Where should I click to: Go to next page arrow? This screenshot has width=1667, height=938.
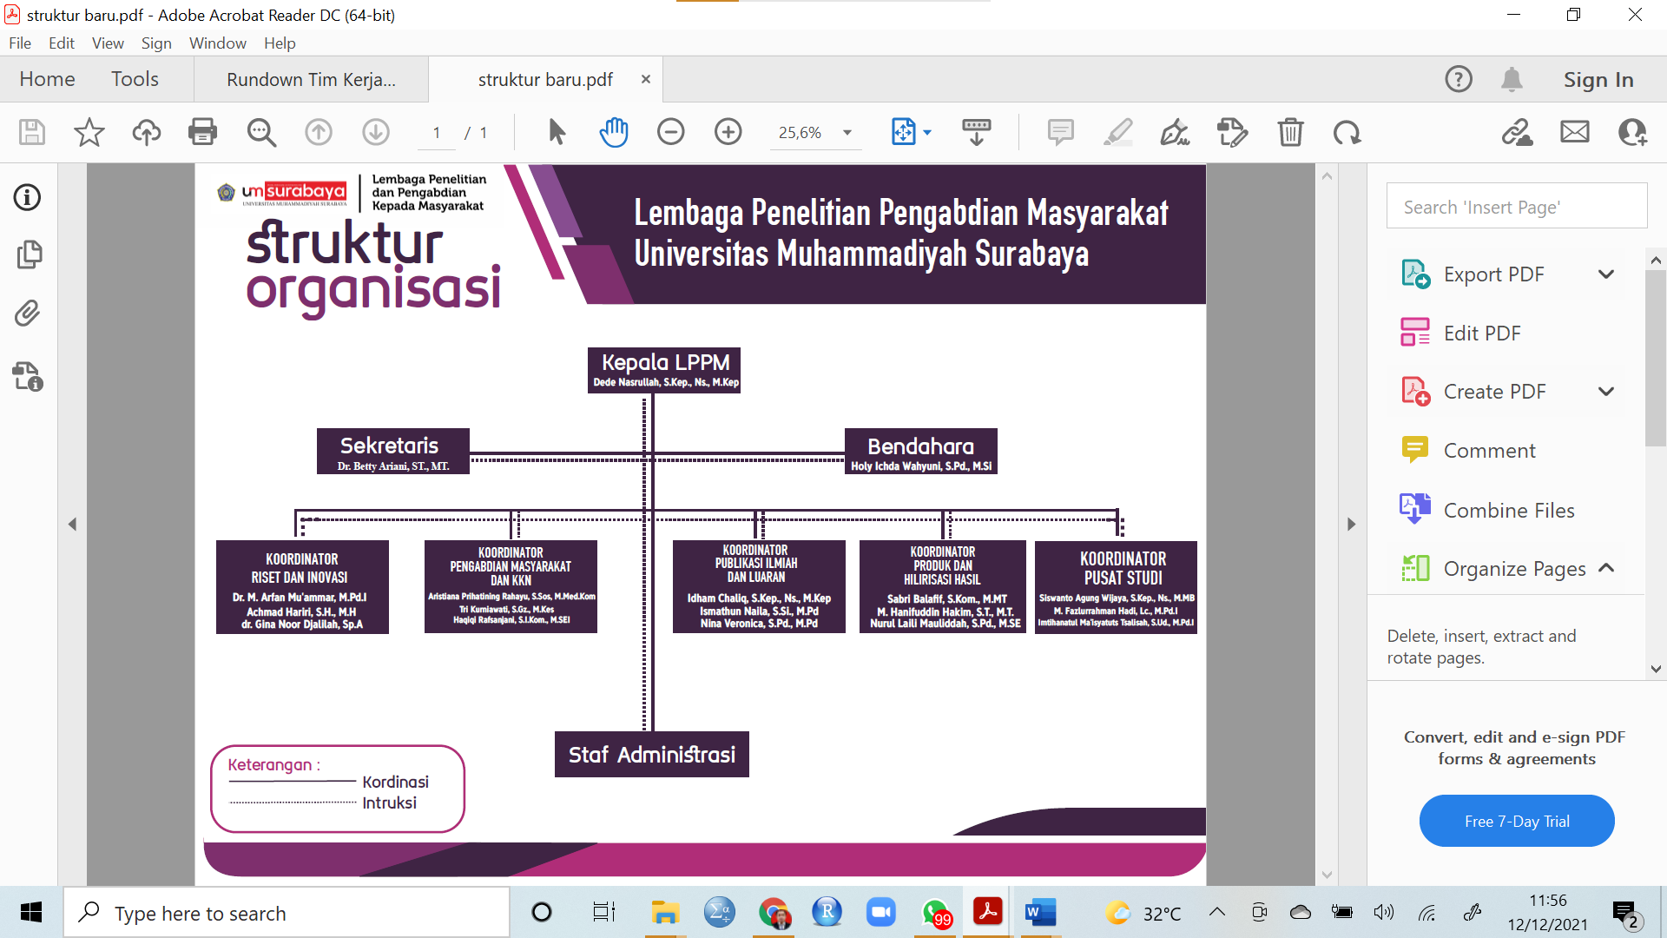click(376, 132)
